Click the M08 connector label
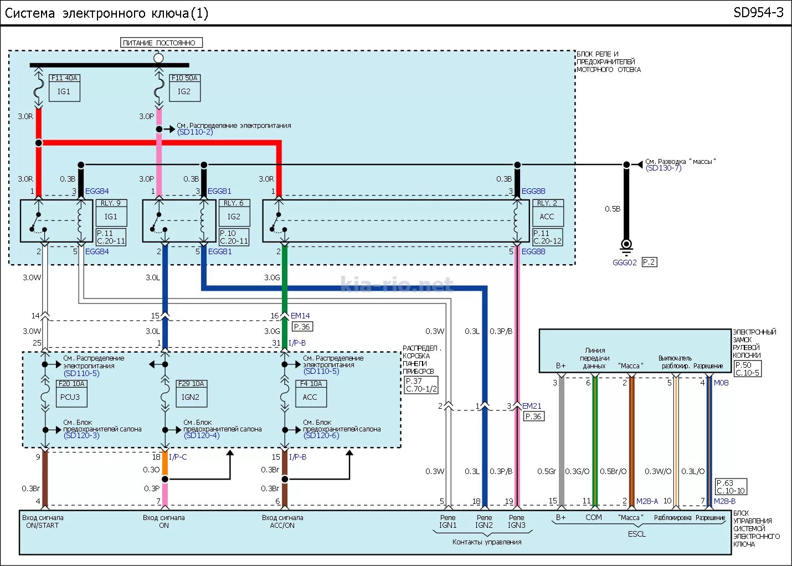Viewport: 792px width, 566px height. pos(721,383)
